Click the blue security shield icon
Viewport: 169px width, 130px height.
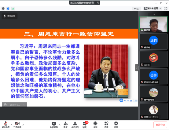click(x=8, y=9)
